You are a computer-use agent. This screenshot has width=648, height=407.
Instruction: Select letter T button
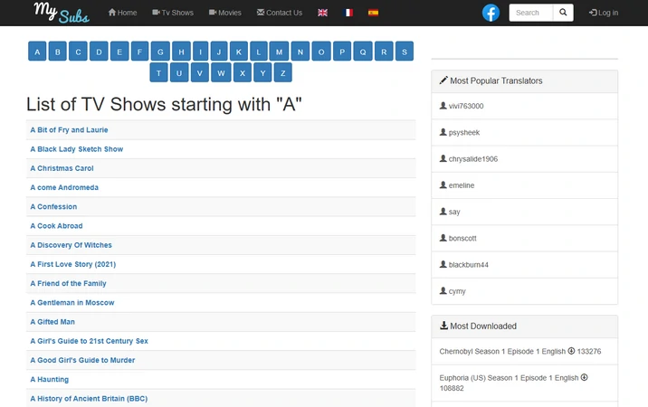tap(158, 72)
